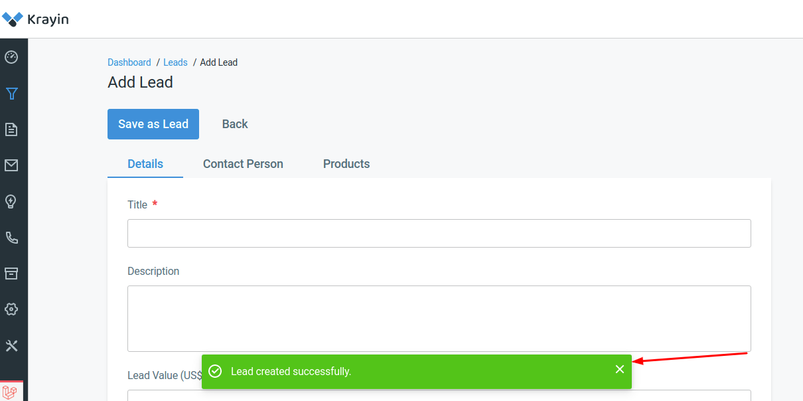Open Contacts using the phone sidebar icon
This screenshot has height=401, width=803.
pos(12,237)
